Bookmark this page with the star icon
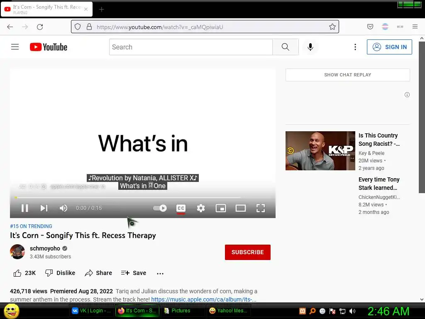425x319 pixels. 332,27
